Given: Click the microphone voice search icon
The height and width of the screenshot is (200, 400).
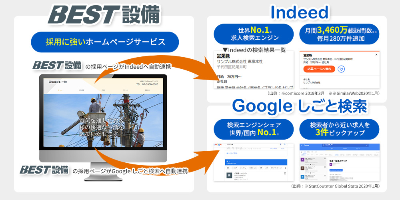Looking at the screenshot, I should 280,144.
